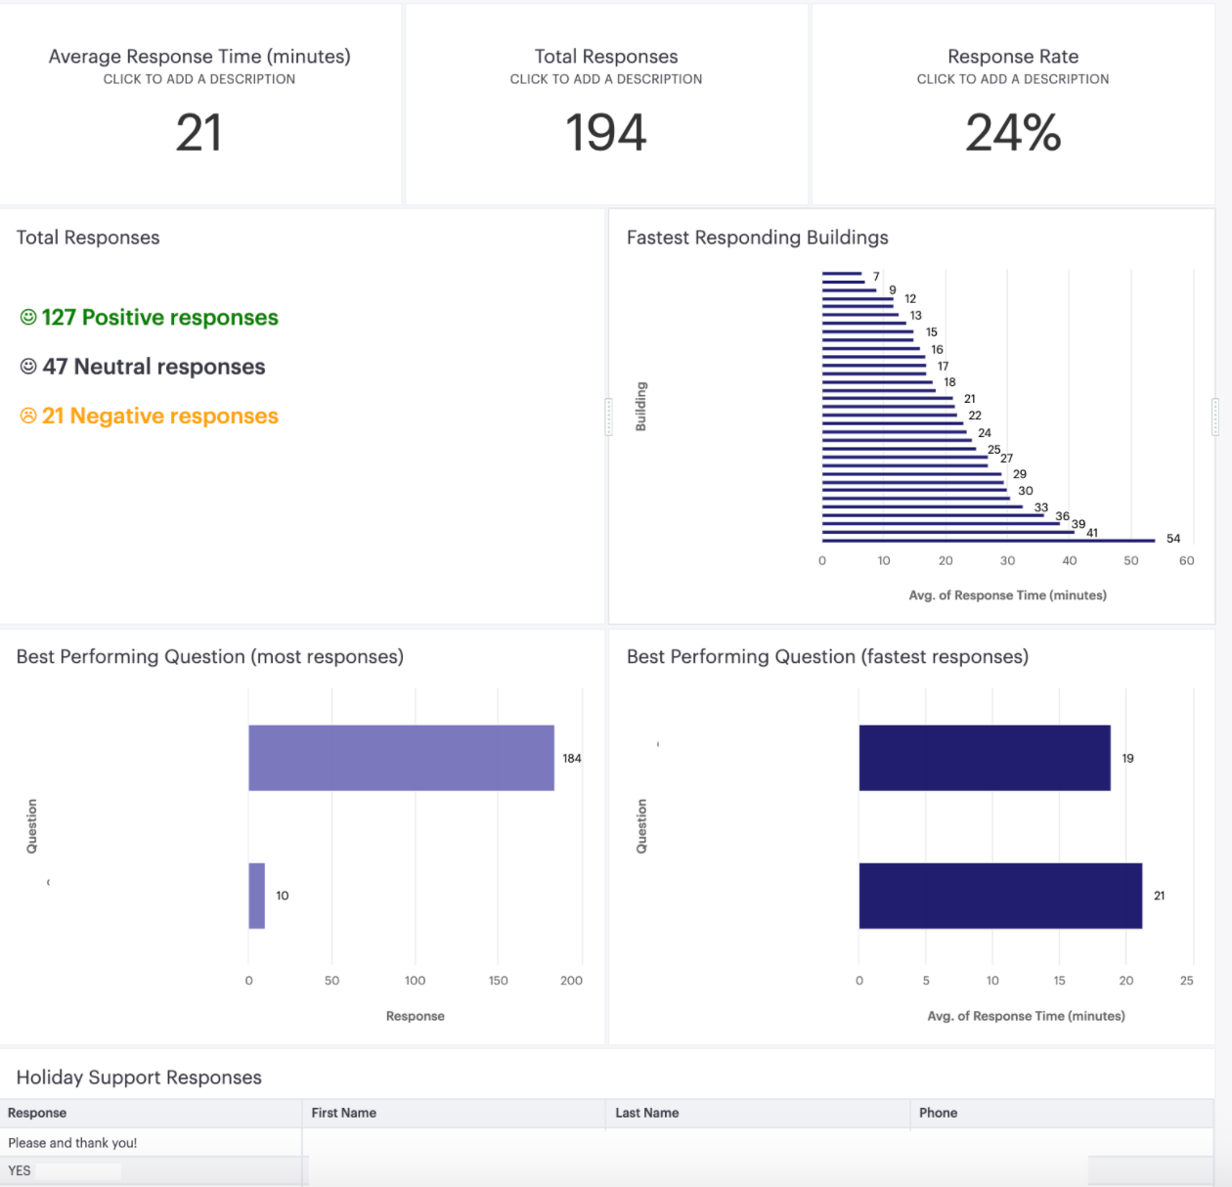
Task: Click the 'YES' response cell
Action: [151, 1170]
